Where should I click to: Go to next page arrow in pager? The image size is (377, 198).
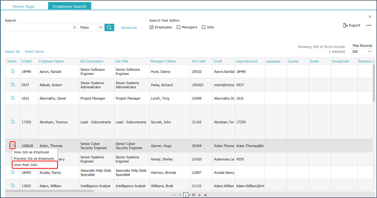point(200,195)
